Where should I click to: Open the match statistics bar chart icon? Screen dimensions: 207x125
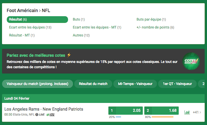tap(187, 112)
